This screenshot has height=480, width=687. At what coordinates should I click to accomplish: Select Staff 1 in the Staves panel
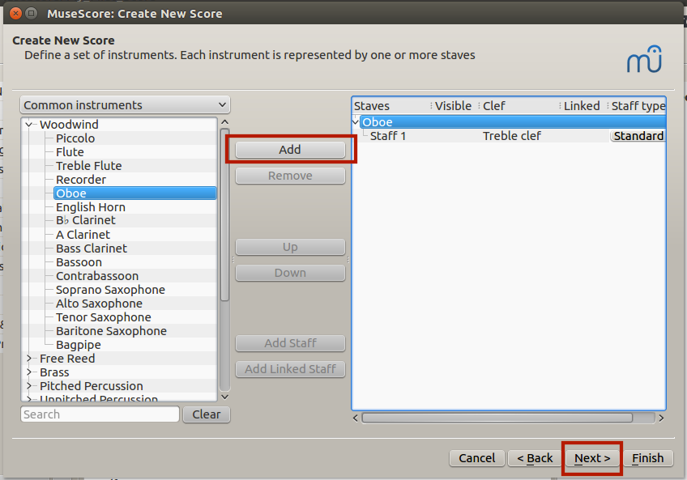tap(388, 136)
